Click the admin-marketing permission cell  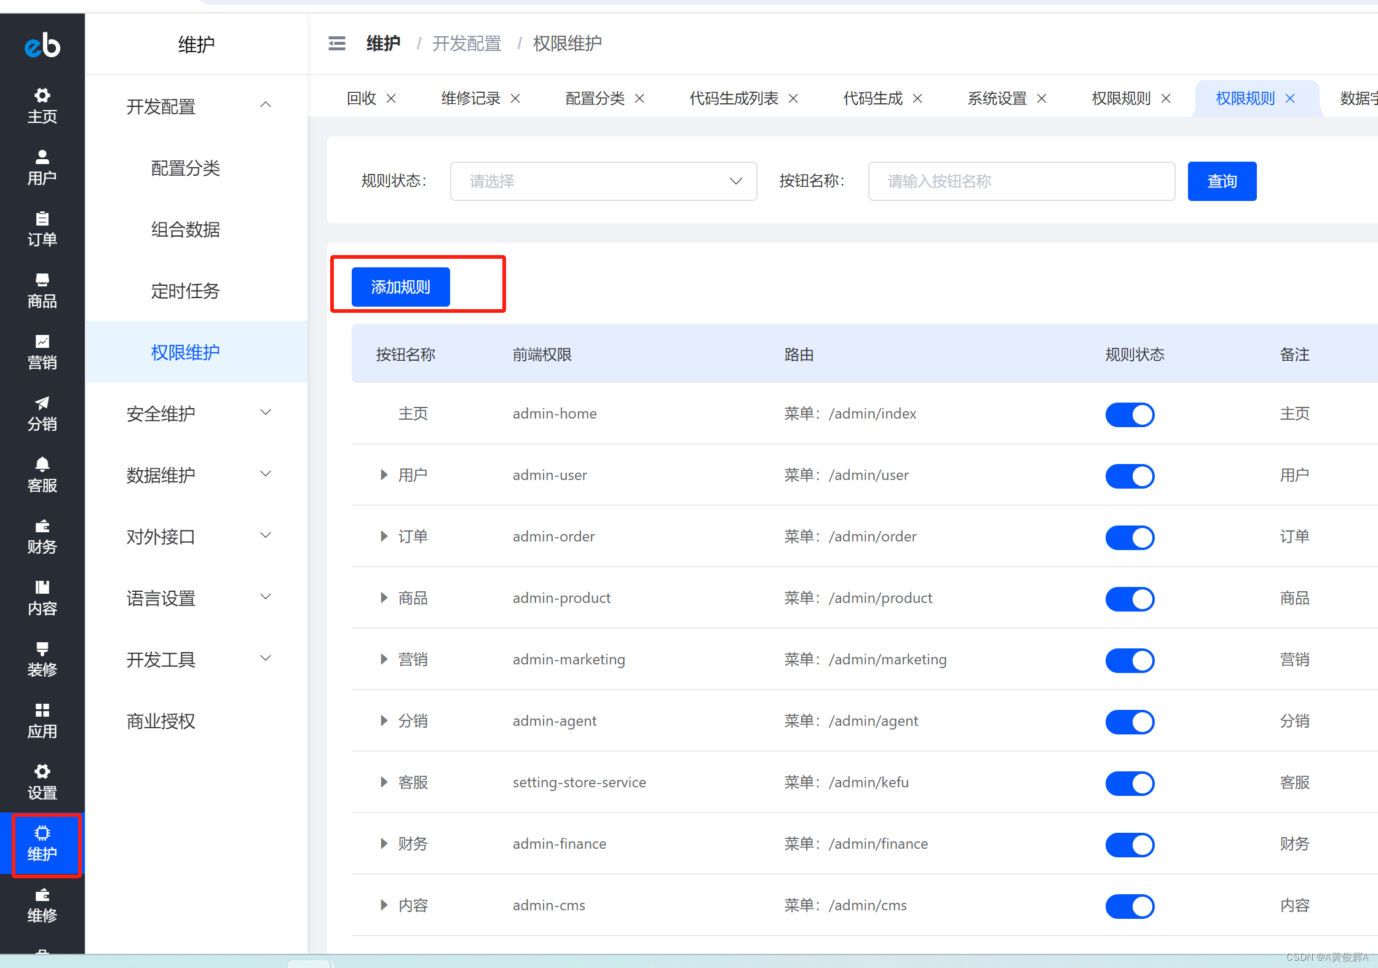click(x=569, y=659)
